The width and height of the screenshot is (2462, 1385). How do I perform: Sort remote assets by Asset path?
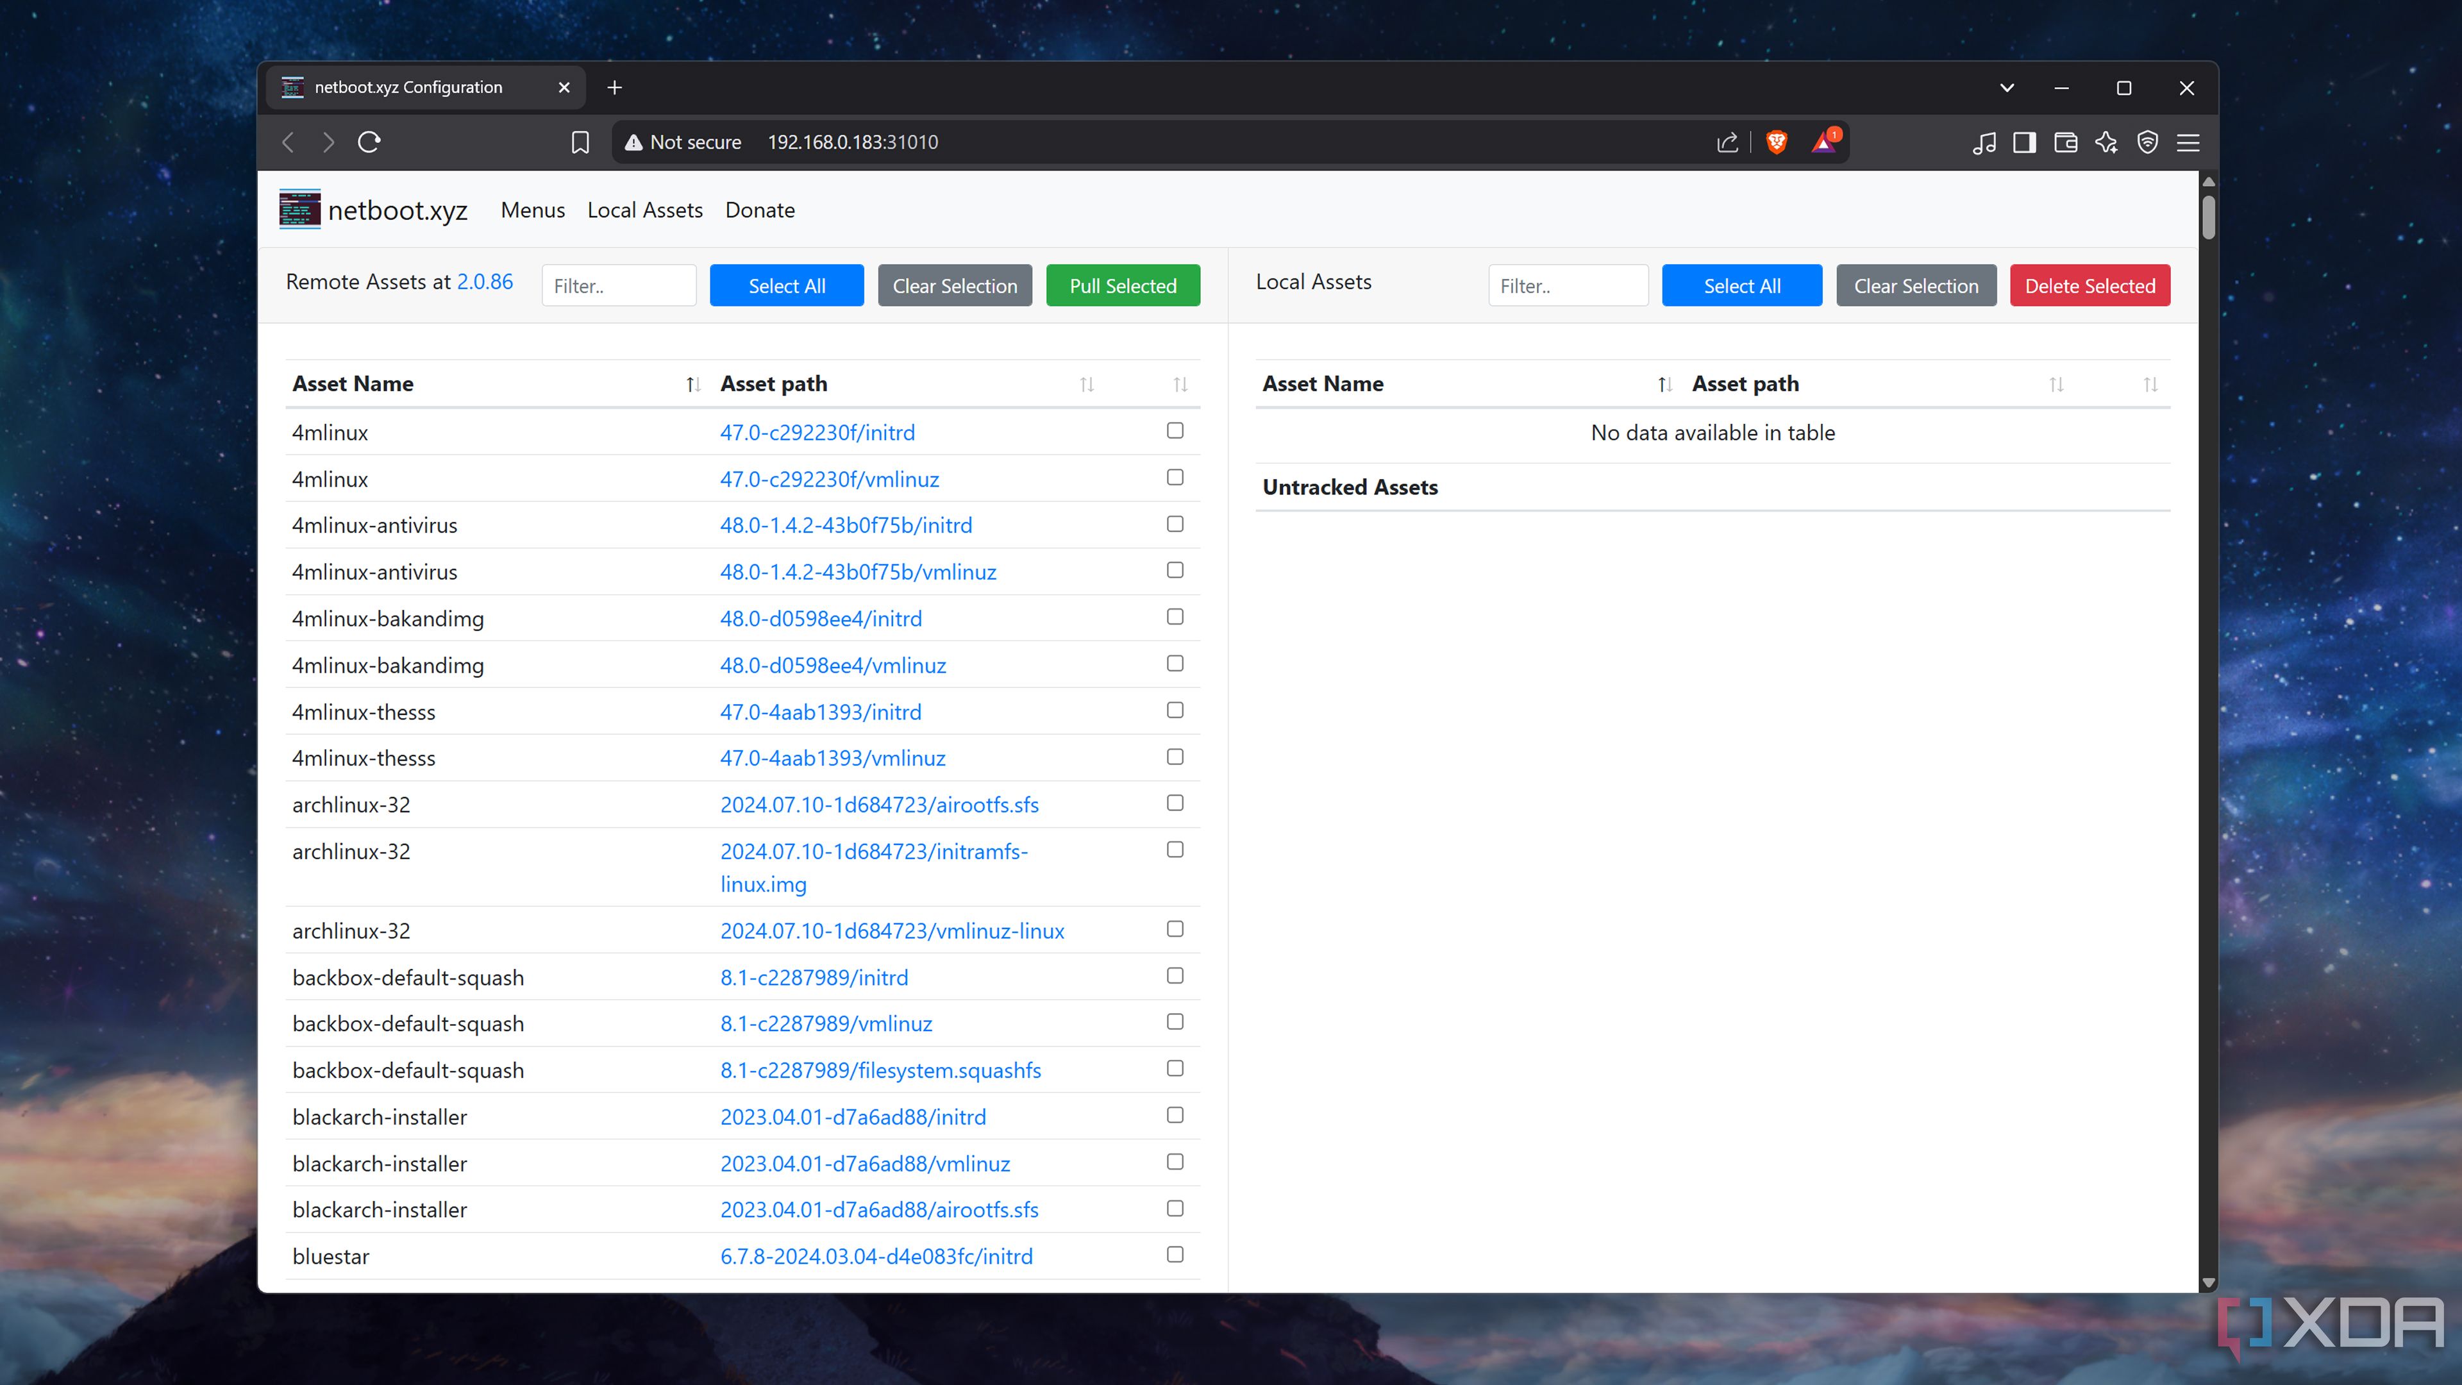pyautogui.click(x=908, y=383)
